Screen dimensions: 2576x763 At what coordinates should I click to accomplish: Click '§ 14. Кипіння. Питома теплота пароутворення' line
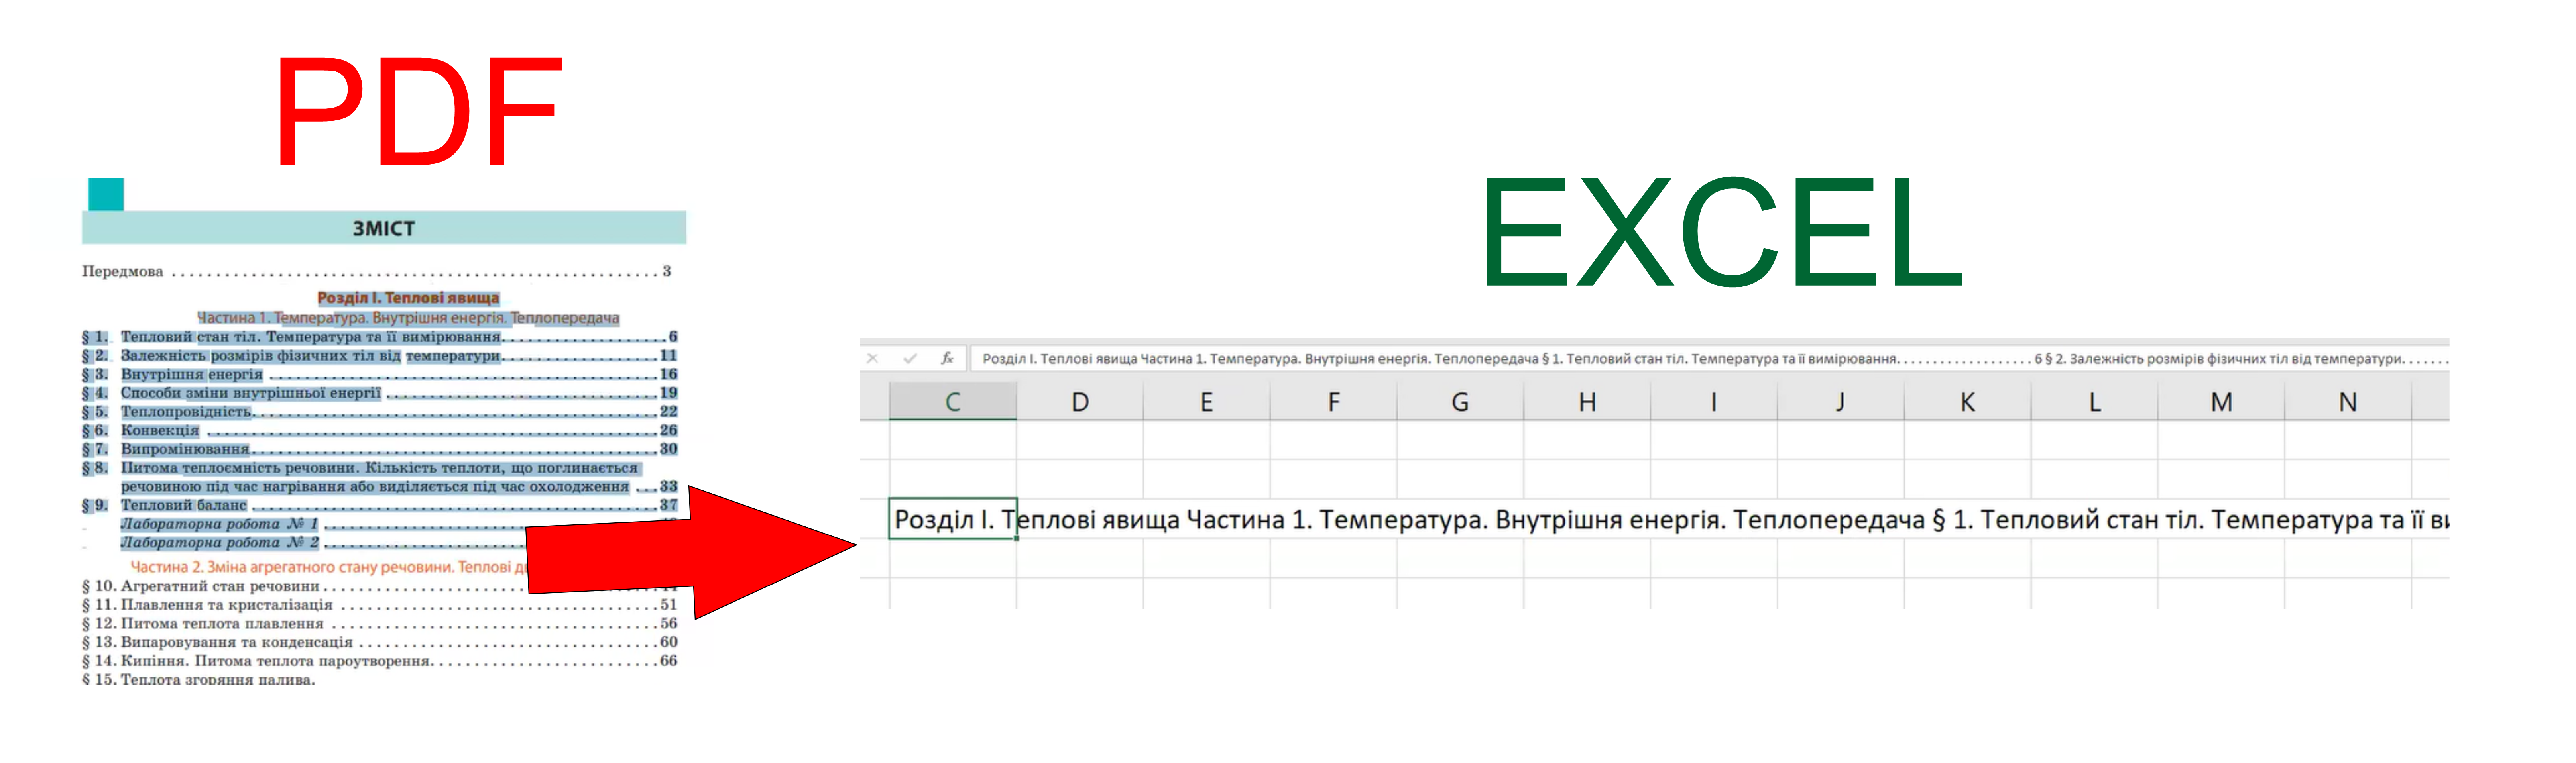click(380, 661)
